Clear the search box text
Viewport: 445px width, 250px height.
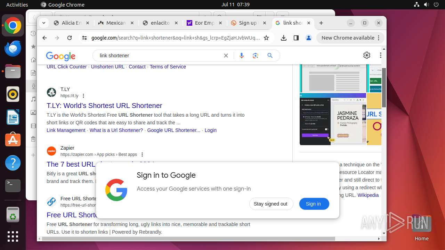(226, 56)
